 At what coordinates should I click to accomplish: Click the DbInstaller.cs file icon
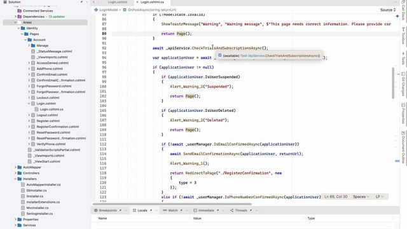(x=23, y=191)
